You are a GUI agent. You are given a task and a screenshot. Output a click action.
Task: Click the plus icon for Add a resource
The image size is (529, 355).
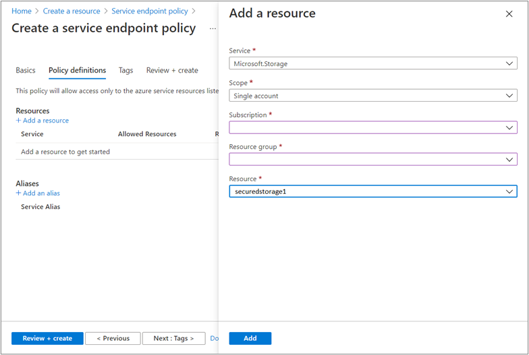click(19, 120)
